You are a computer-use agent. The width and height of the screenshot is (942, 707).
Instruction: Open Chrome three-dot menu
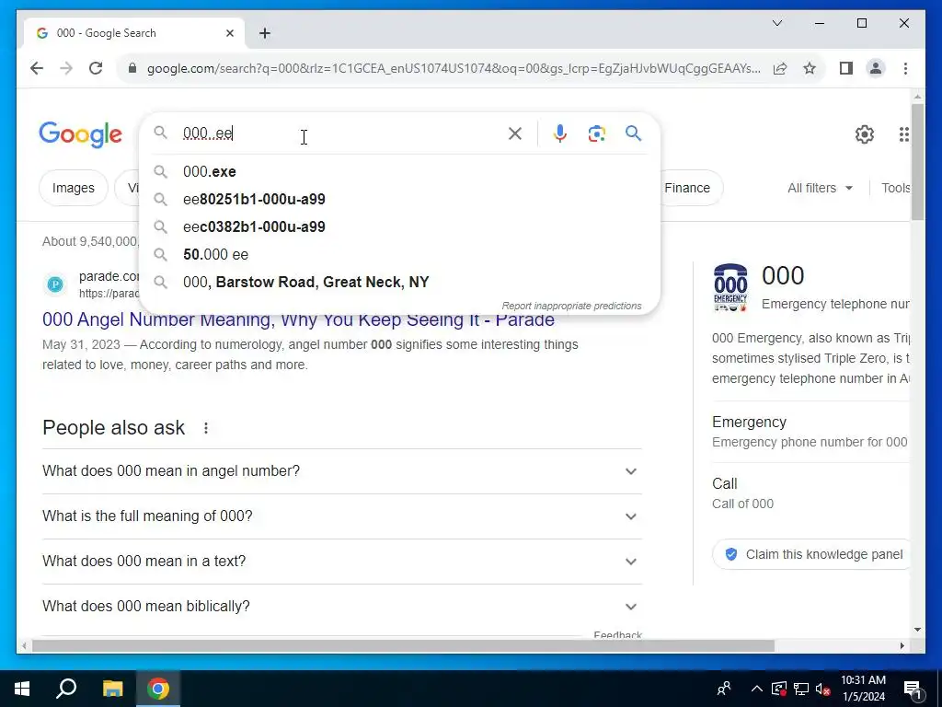pos(905,68)
